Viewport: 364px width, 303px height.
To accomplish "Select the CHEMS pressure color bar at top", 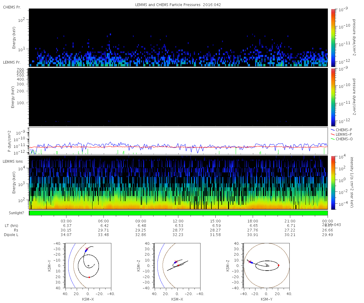I will (x=333, y=38).
